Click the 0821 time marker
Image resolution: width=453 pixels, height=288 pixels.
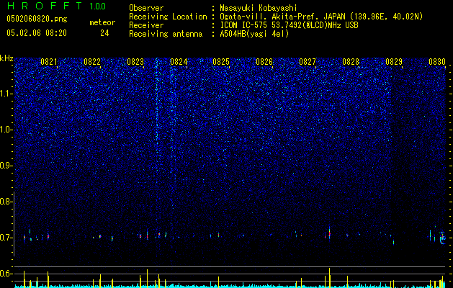point(49,62)
